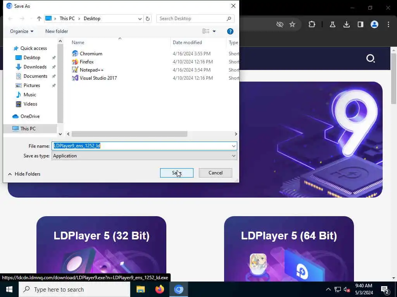This screenshot has height=297, width=397.
Task: Click Desktop in address breadcrumb
Action: [92, 19]
